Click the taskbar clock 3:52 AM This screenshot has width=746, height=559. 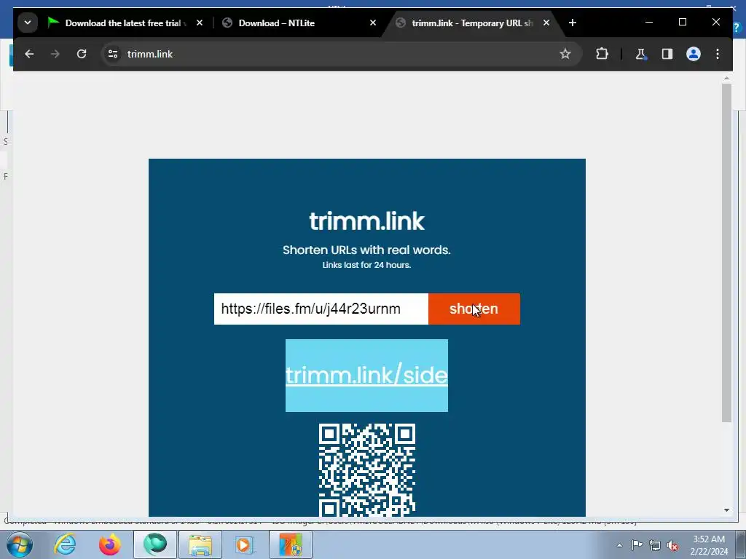709,545
